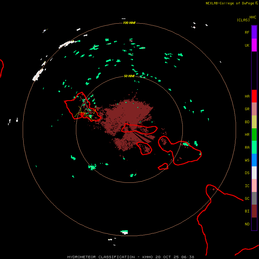Image resolution: width=259 pixels, height=259 pixels.
Task: Click the GR legend label
Action: [247, 109]
